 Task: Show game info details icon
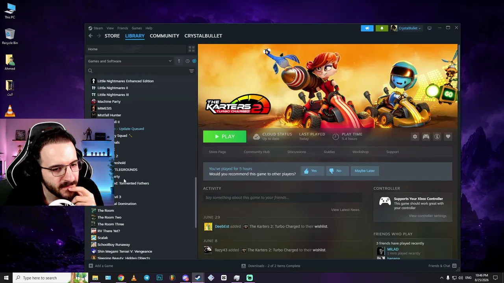pyautogui.click(x=437, y=136)
